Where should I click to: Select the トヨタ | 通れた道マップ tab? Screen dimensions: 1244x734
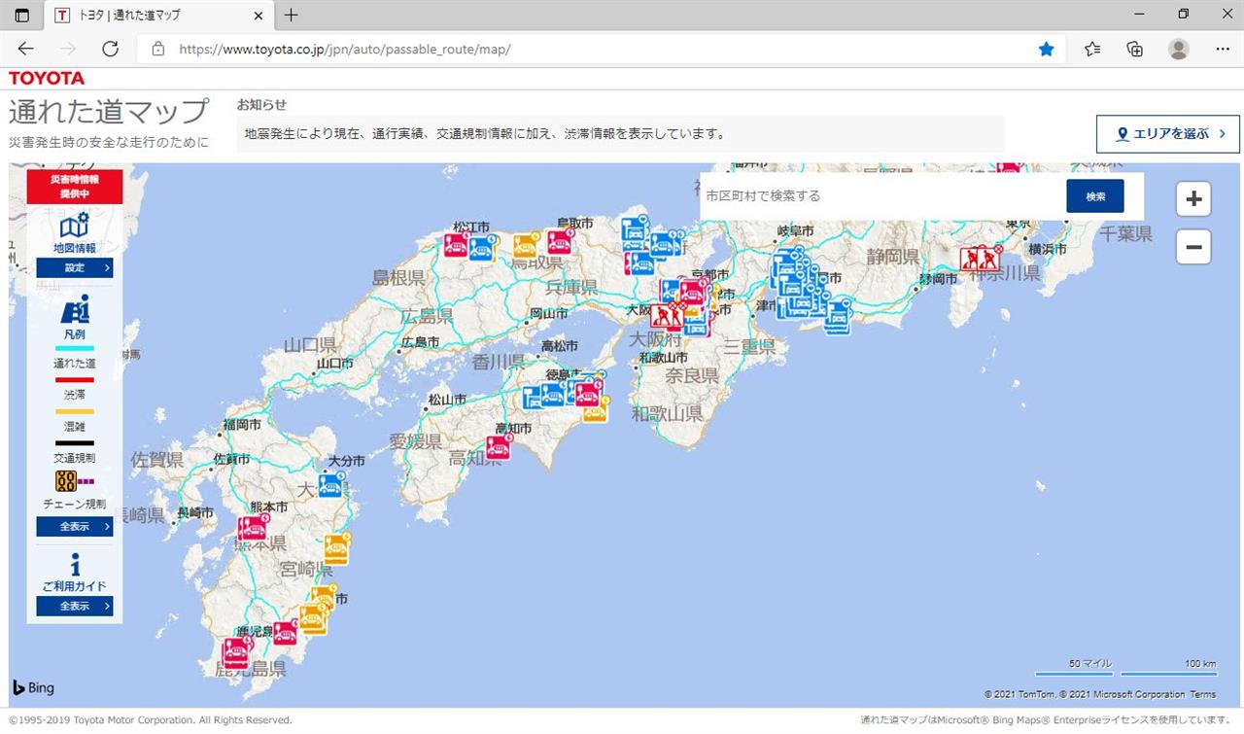point(158,16)
